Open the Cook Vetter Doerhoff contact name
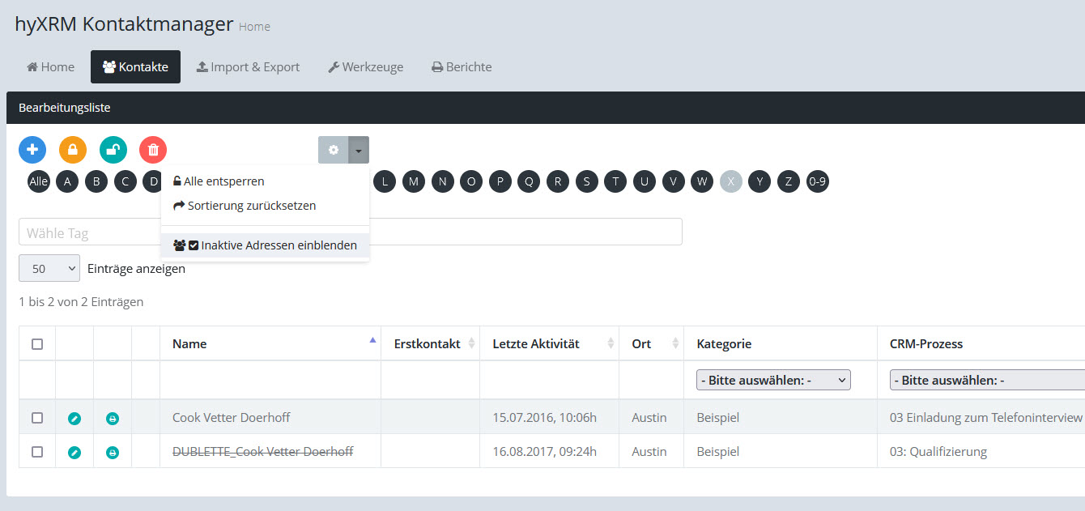1085x511 pixels. coord(231,418)
